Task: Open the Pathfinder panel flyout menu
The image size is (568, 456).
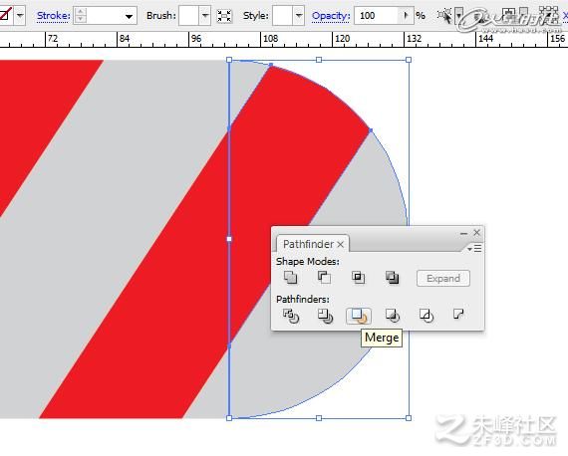Action: coord(474,248)
